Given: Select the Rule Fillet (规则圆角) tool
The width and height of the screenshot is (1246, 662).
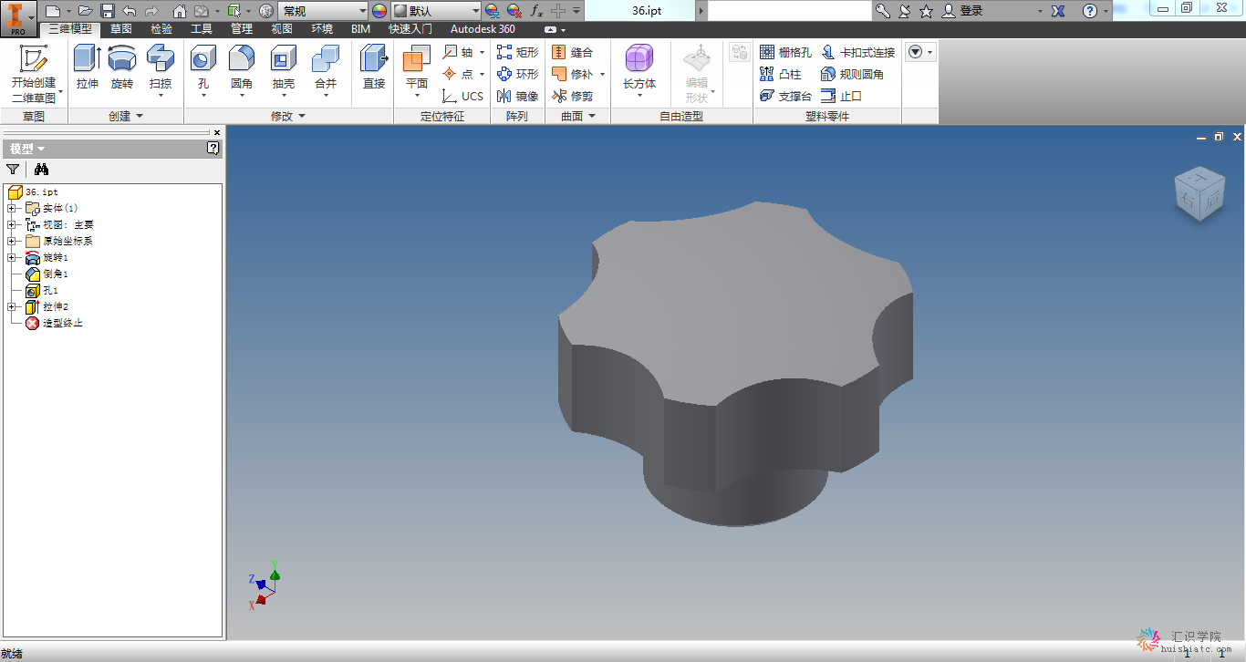Looking at the screenshot, I should [x=853, y=74].
